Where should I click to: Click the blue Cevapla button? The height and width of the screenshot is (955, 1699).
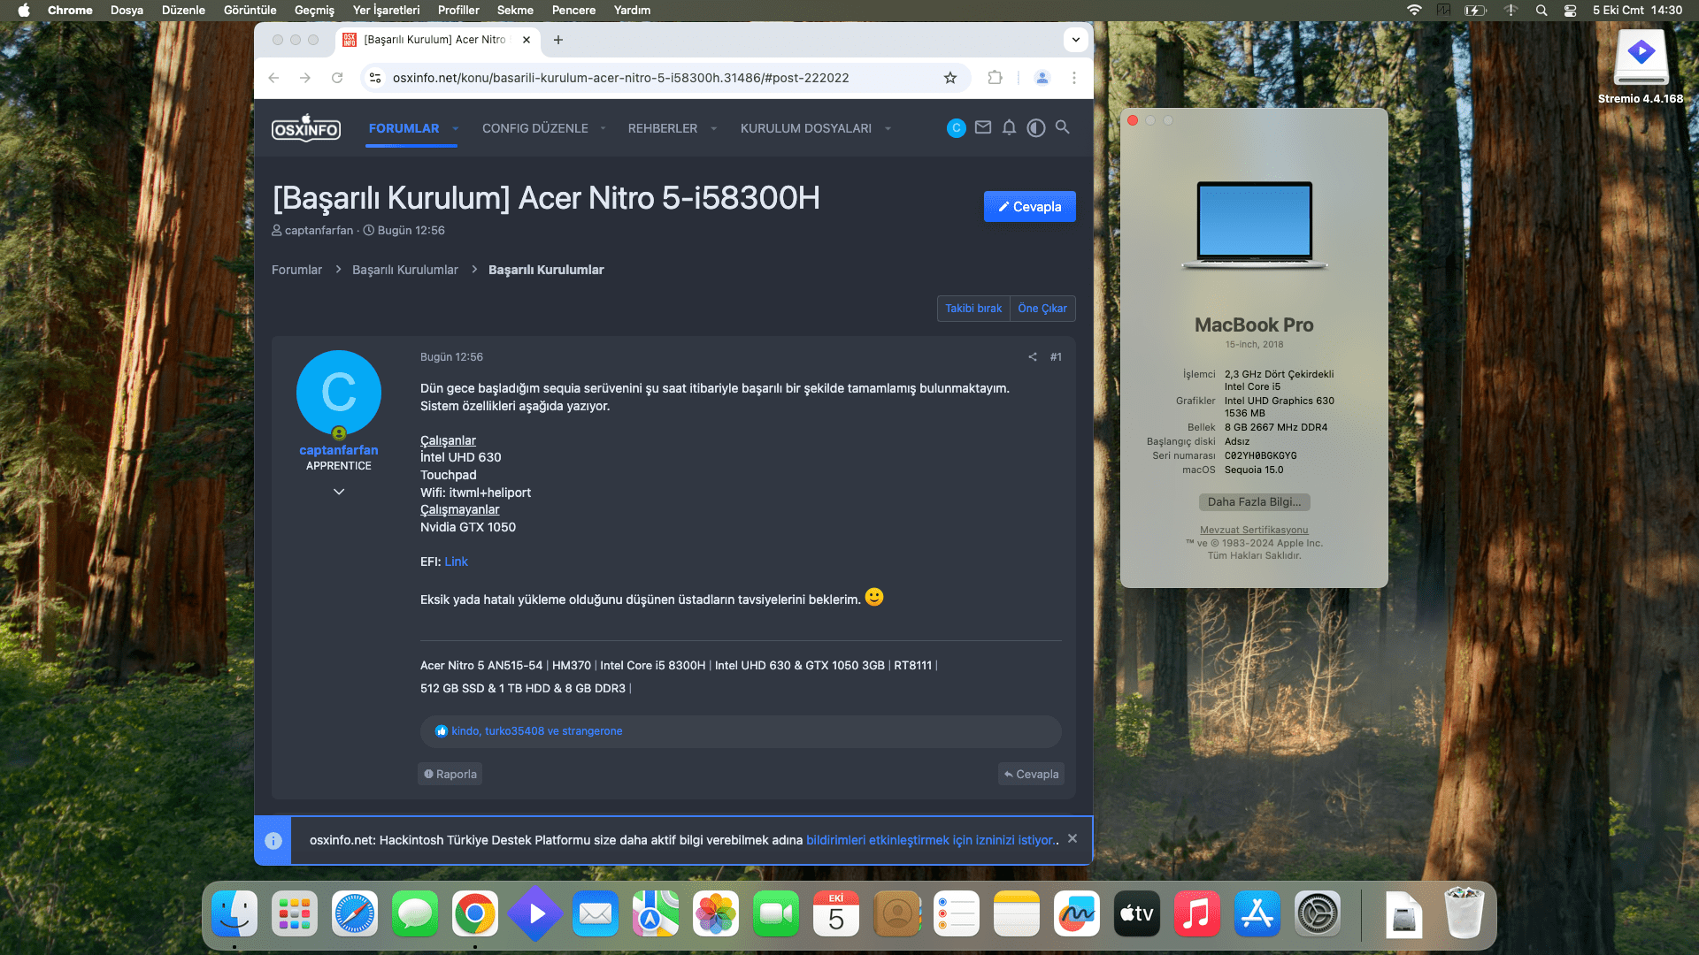[x=1029, y=207]
